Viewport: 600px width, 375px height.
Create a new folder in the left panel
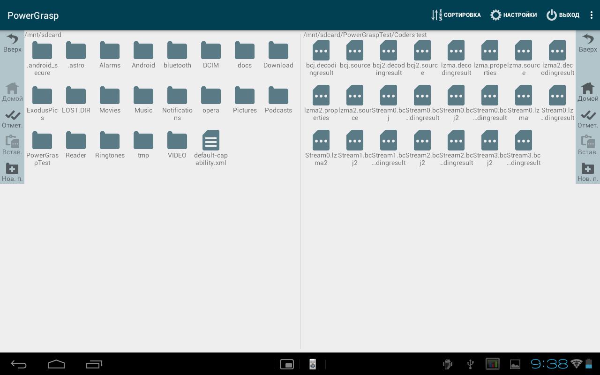coord(12,172)
